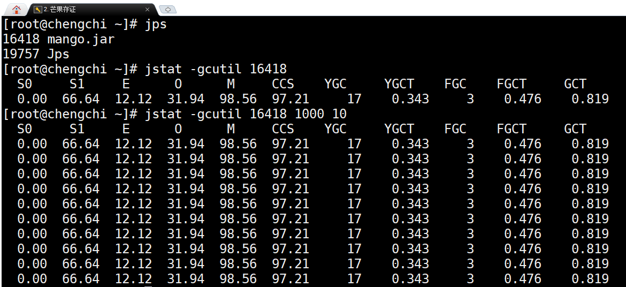Click the second GCT column header
This screenshot has width=626, height=287.
coord(575,129)
